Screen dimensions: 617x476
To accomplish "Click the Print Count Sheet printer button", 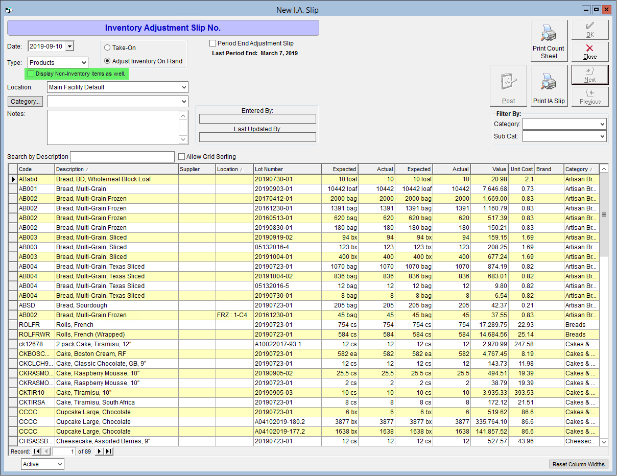I will (x=549, y=41).
